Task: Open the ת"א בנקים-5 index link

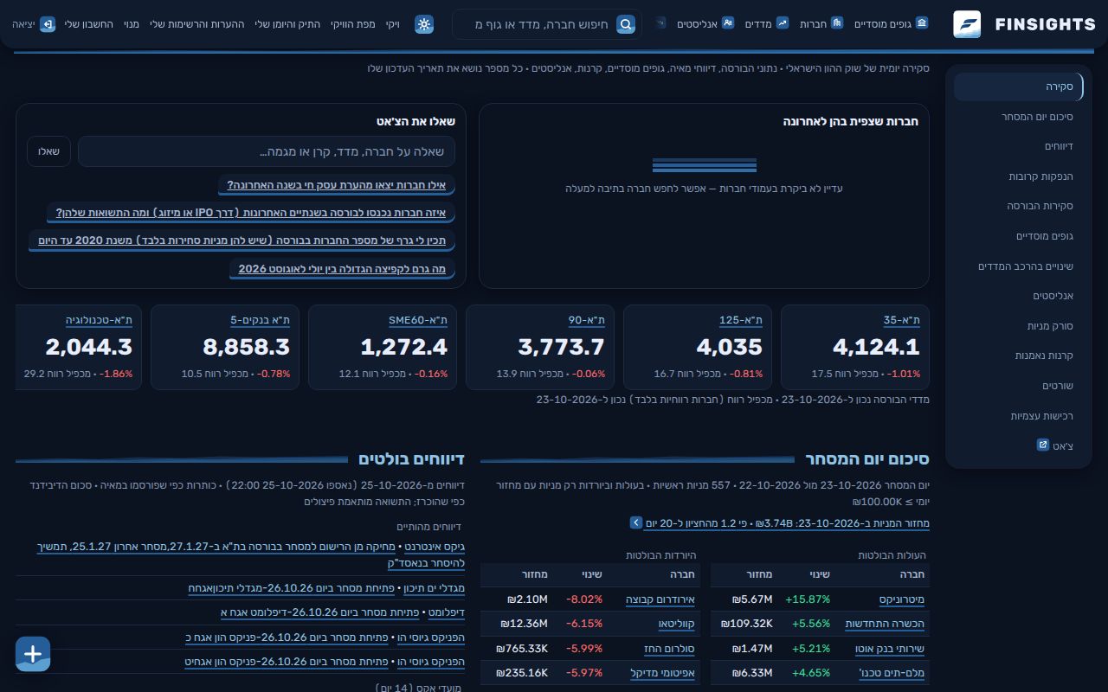Action: [x=260, y=320]
